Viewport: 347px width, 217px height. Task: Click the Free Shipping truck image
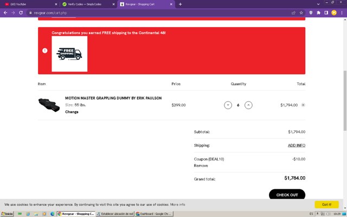point(69,54)
